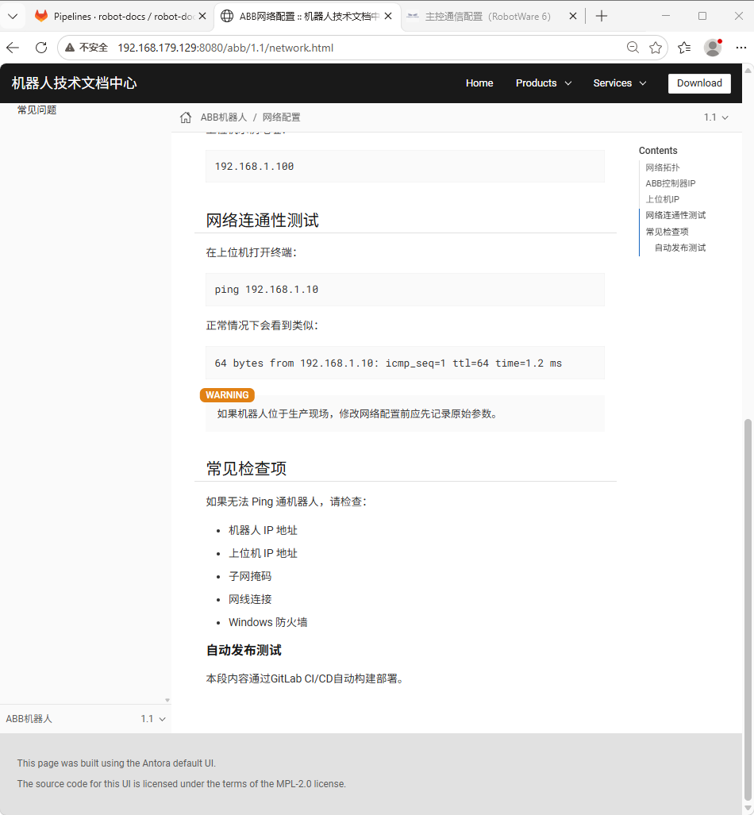
Task: Open the page version 1.1 selector
Action: [x=716, y=117]
